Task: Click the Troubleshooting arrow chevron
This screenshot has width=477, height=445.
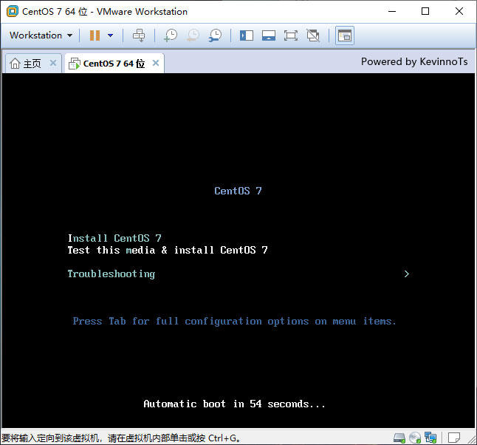Action: (x=407, y=274)
